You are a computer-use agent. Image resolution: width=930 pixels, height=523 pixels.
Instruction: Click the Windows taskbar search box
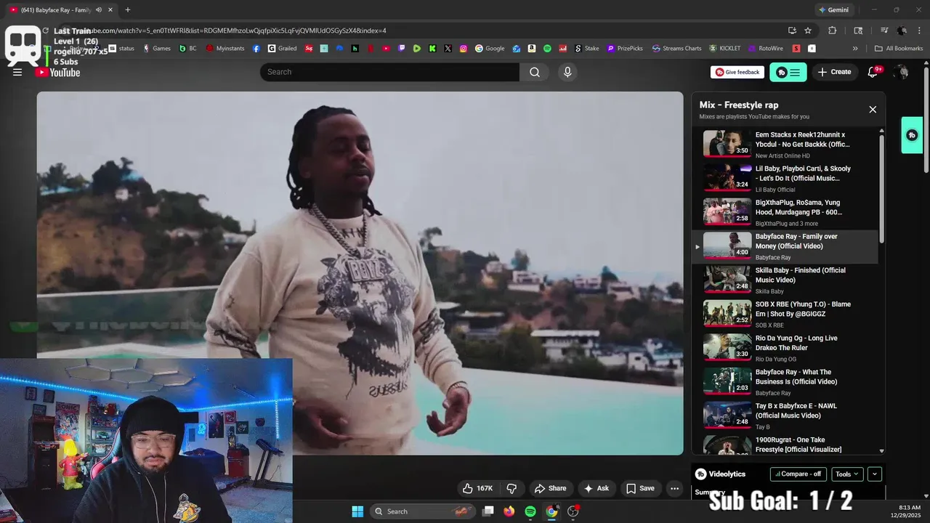(x=422, y=511)
